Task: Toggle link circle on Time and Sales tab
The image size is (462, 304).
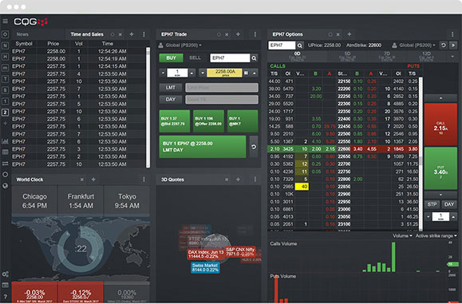Action: point(113,34)
